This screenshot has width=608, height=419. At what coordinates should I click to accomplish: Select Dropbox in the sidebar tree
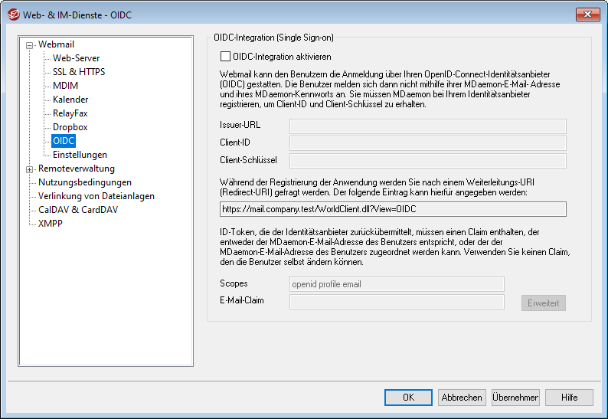70,127
